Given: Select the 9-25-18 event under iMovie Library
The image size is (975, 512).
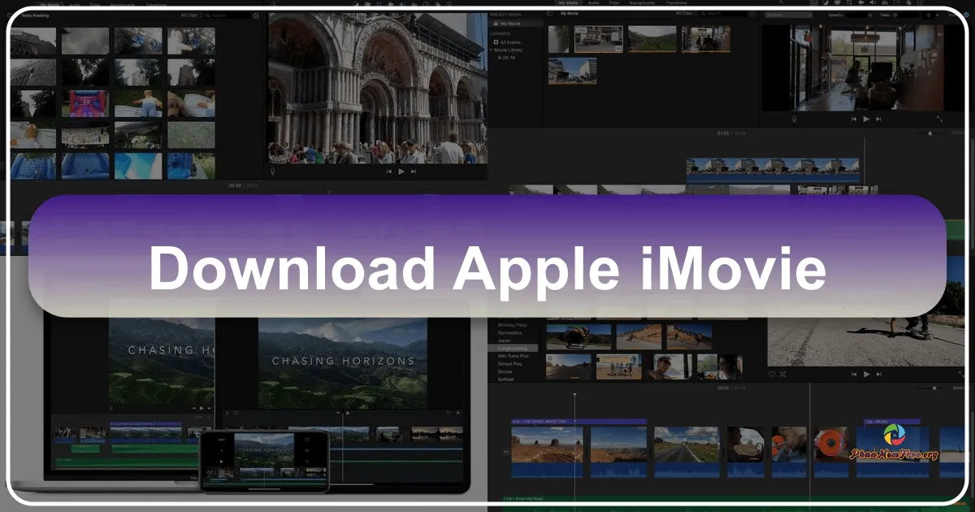Looking at the screenshot, I should pyautogui.click(x=506, y=58).
